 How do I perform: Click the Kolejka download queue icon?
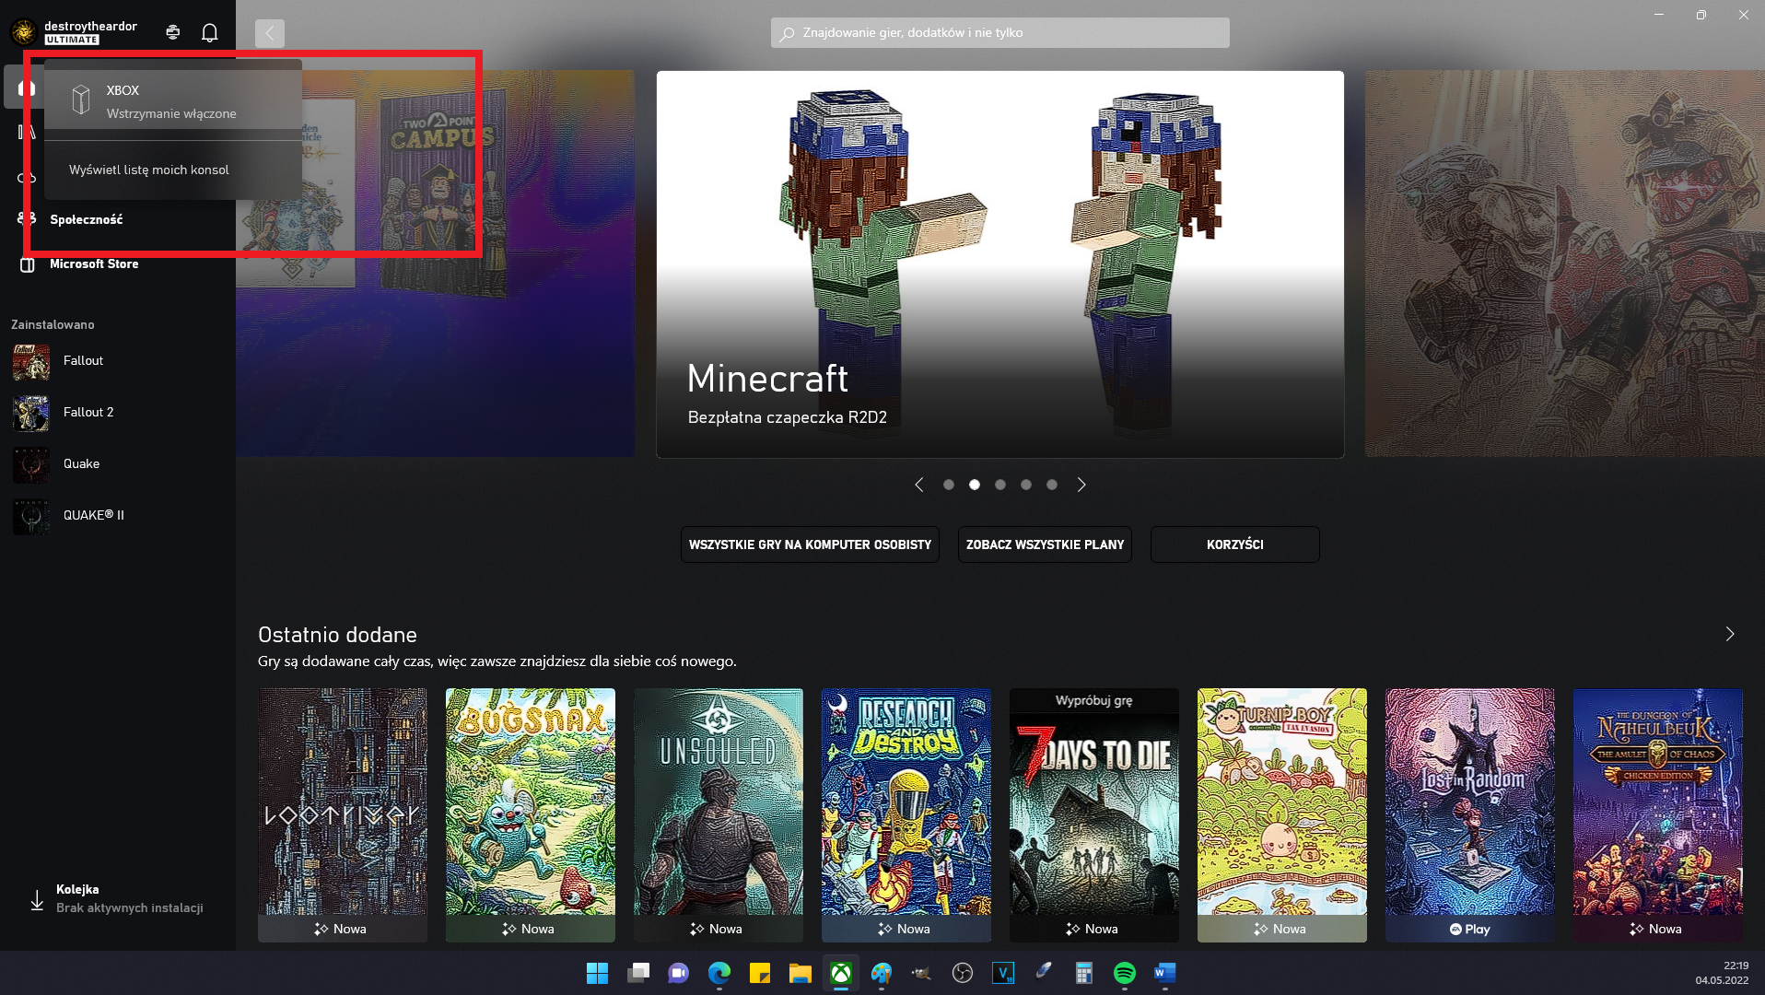click(37, 899)
